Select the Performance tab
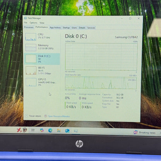The image size is (161, 161). pos(41,27)
